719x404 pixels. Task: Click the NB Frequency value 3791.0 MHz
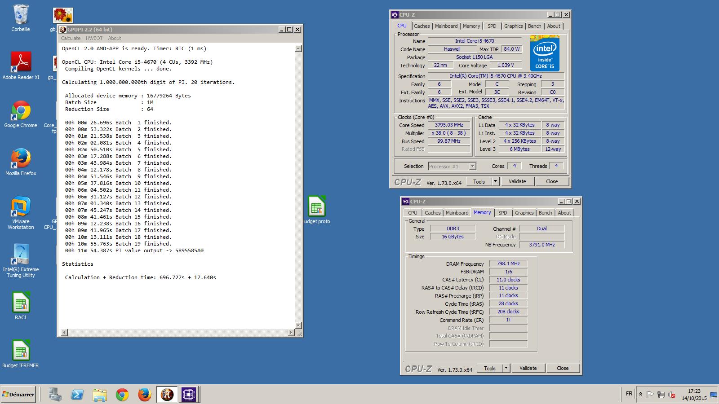[541, 245]
